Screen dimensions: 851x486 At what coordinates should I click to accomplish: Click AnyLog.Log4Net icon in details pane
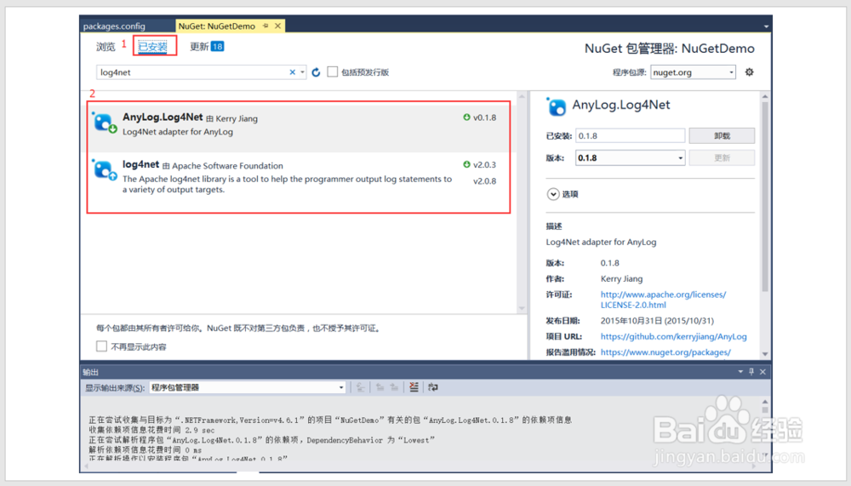pyautogui.click(x=556, y=106)
